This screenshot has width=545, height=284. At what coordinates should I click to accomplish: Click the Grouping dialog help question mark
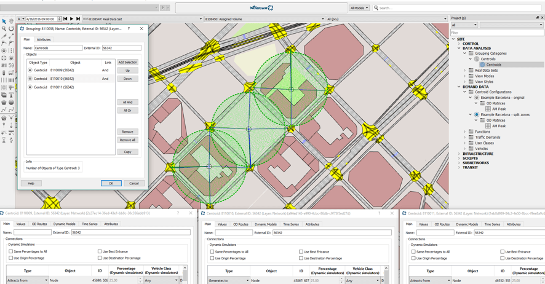click(129, 29)
